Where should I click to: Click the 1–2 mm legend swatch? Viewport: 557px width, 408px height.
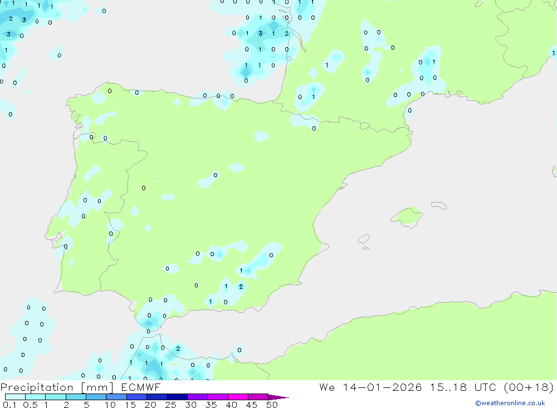click(x=56, y=397)
